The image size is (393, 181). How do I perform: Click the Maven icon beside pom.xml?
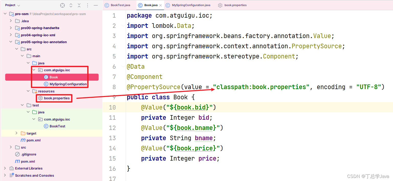coord(24,140)
